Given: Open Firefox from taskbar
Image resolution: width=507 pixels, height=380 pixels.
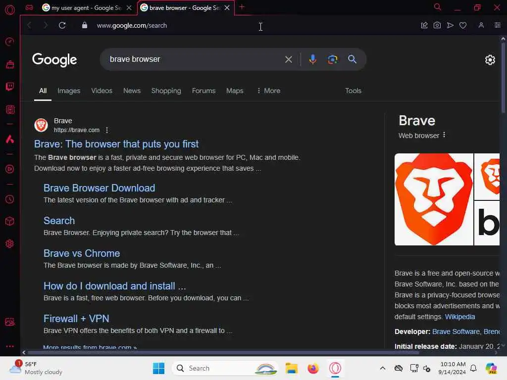Looking at the screenshot, I should click(313, 368).
